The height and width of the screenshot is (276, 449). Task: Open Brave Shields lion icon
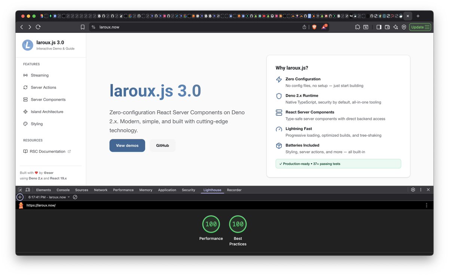(314, 27)
